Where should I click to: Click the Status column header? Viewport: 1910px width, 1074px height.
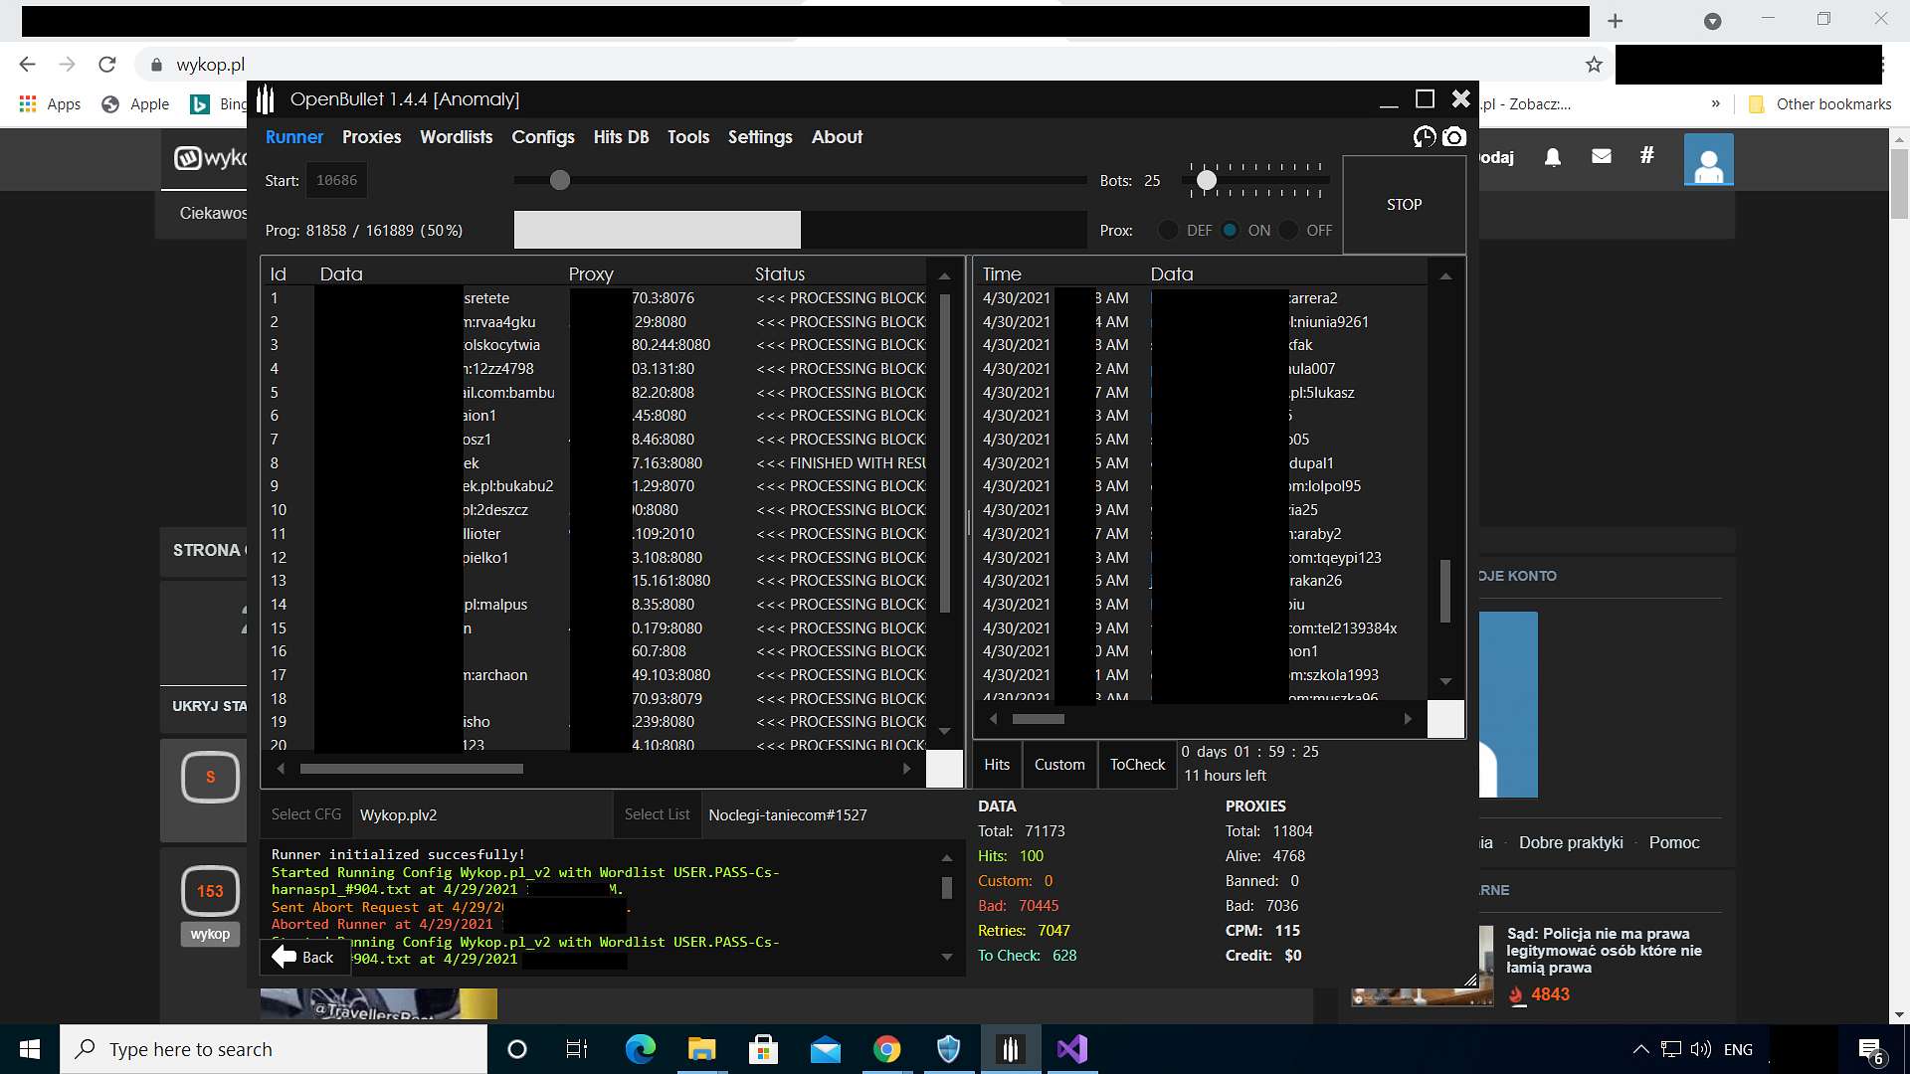point(780,273)
